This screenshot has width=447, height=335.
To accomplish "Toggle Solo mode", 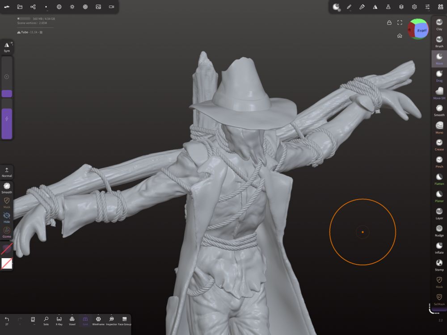I will click(46, 321).
